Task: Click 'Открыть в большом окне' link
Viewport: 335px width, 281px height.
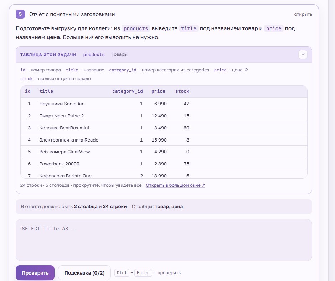Action: [x=175, y=185]
